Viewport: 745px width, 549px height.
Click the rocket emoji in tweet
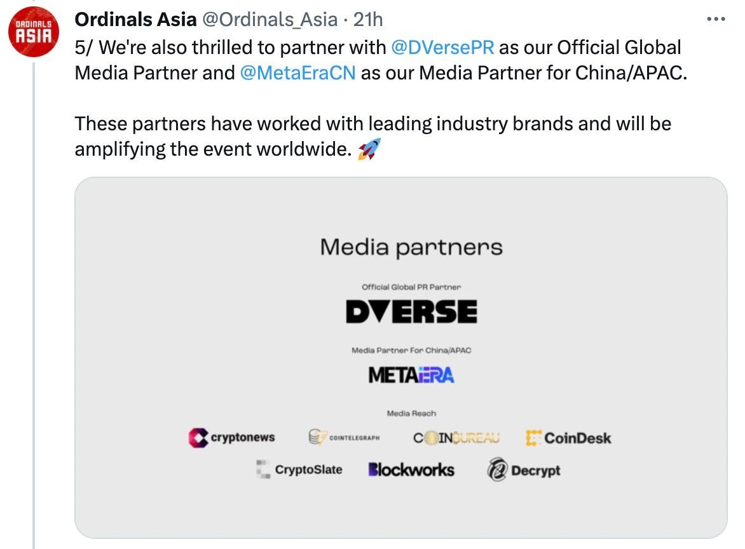tap(369, 149)
